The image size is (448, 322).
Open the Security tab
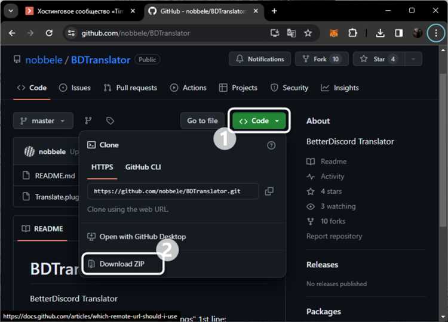click(x=289, y=88)
